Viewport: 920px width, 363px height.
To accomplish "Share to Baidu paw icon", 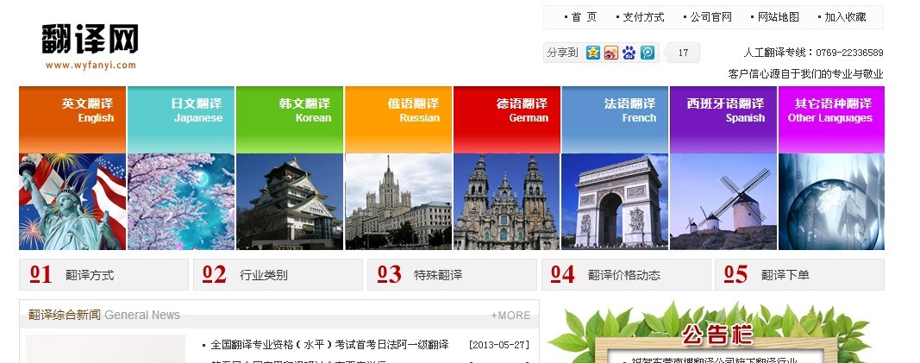I will (x=629, y=53).
